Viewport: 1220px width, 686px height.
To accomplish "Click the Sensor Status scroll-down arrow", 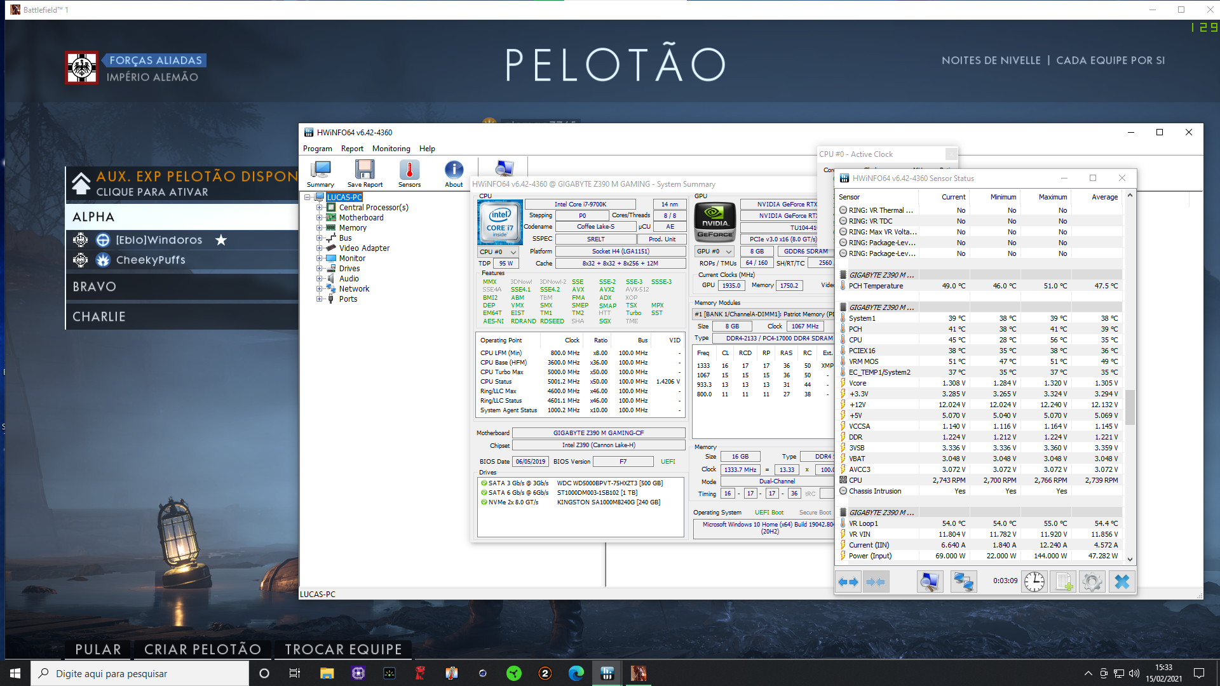I will (1130, 559).
